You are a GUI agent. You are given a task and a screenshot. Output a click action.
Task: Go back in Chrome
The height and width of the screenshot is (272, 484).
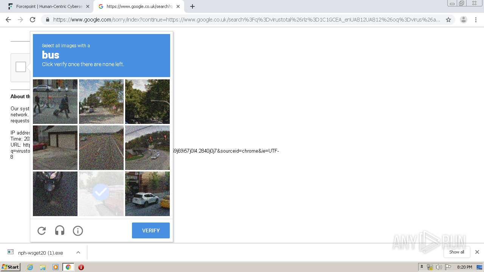coord(8,20)
